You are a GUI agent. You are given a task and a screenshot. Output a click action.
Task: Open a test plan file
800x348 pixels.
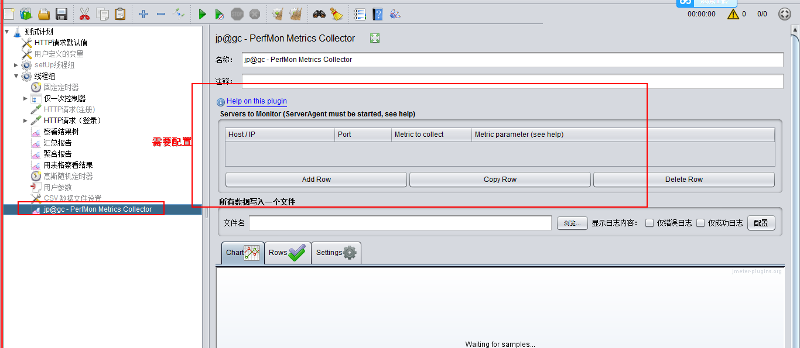(44, 14)
